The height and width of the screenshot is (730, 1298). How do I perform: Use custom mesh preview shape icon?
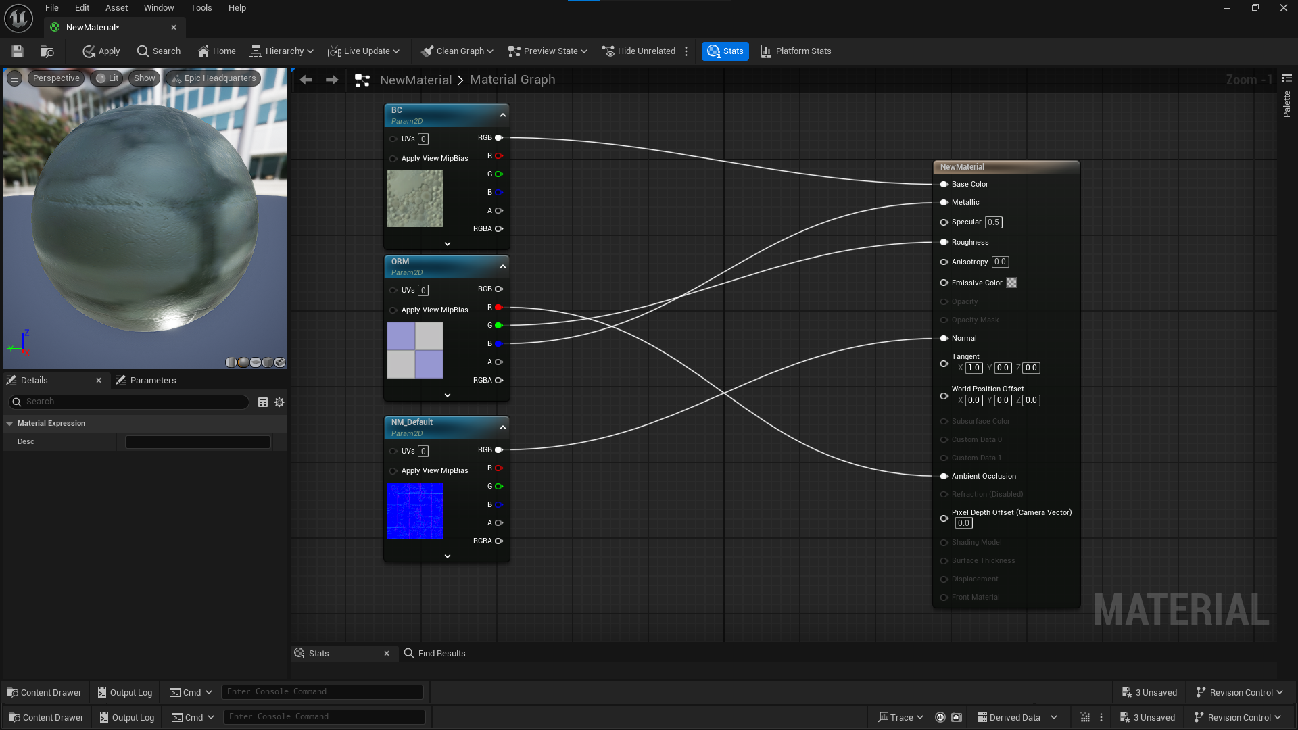coord(280,362)
